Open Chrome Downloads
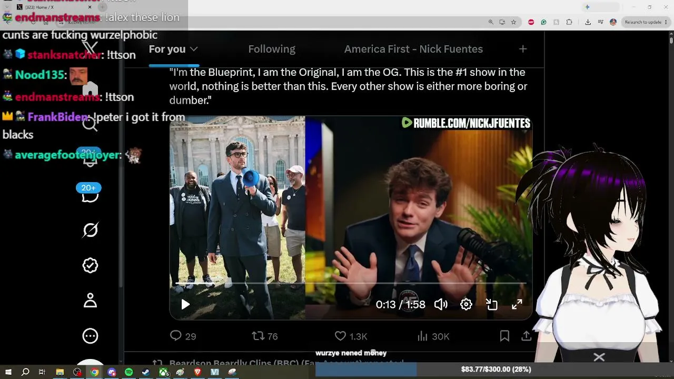 (x=588, y=22)
